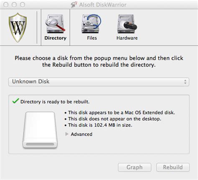Click the Alsoft DiskWarrior window title
The image size is (198, 180).
103,5
